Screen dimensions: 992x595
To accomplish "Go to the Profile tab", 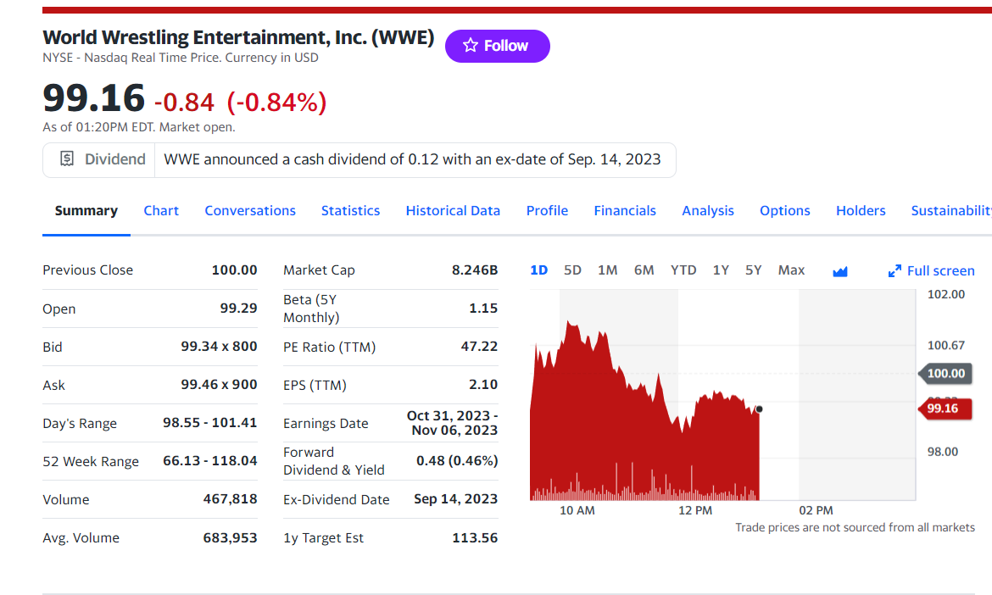I will (547, 210).
